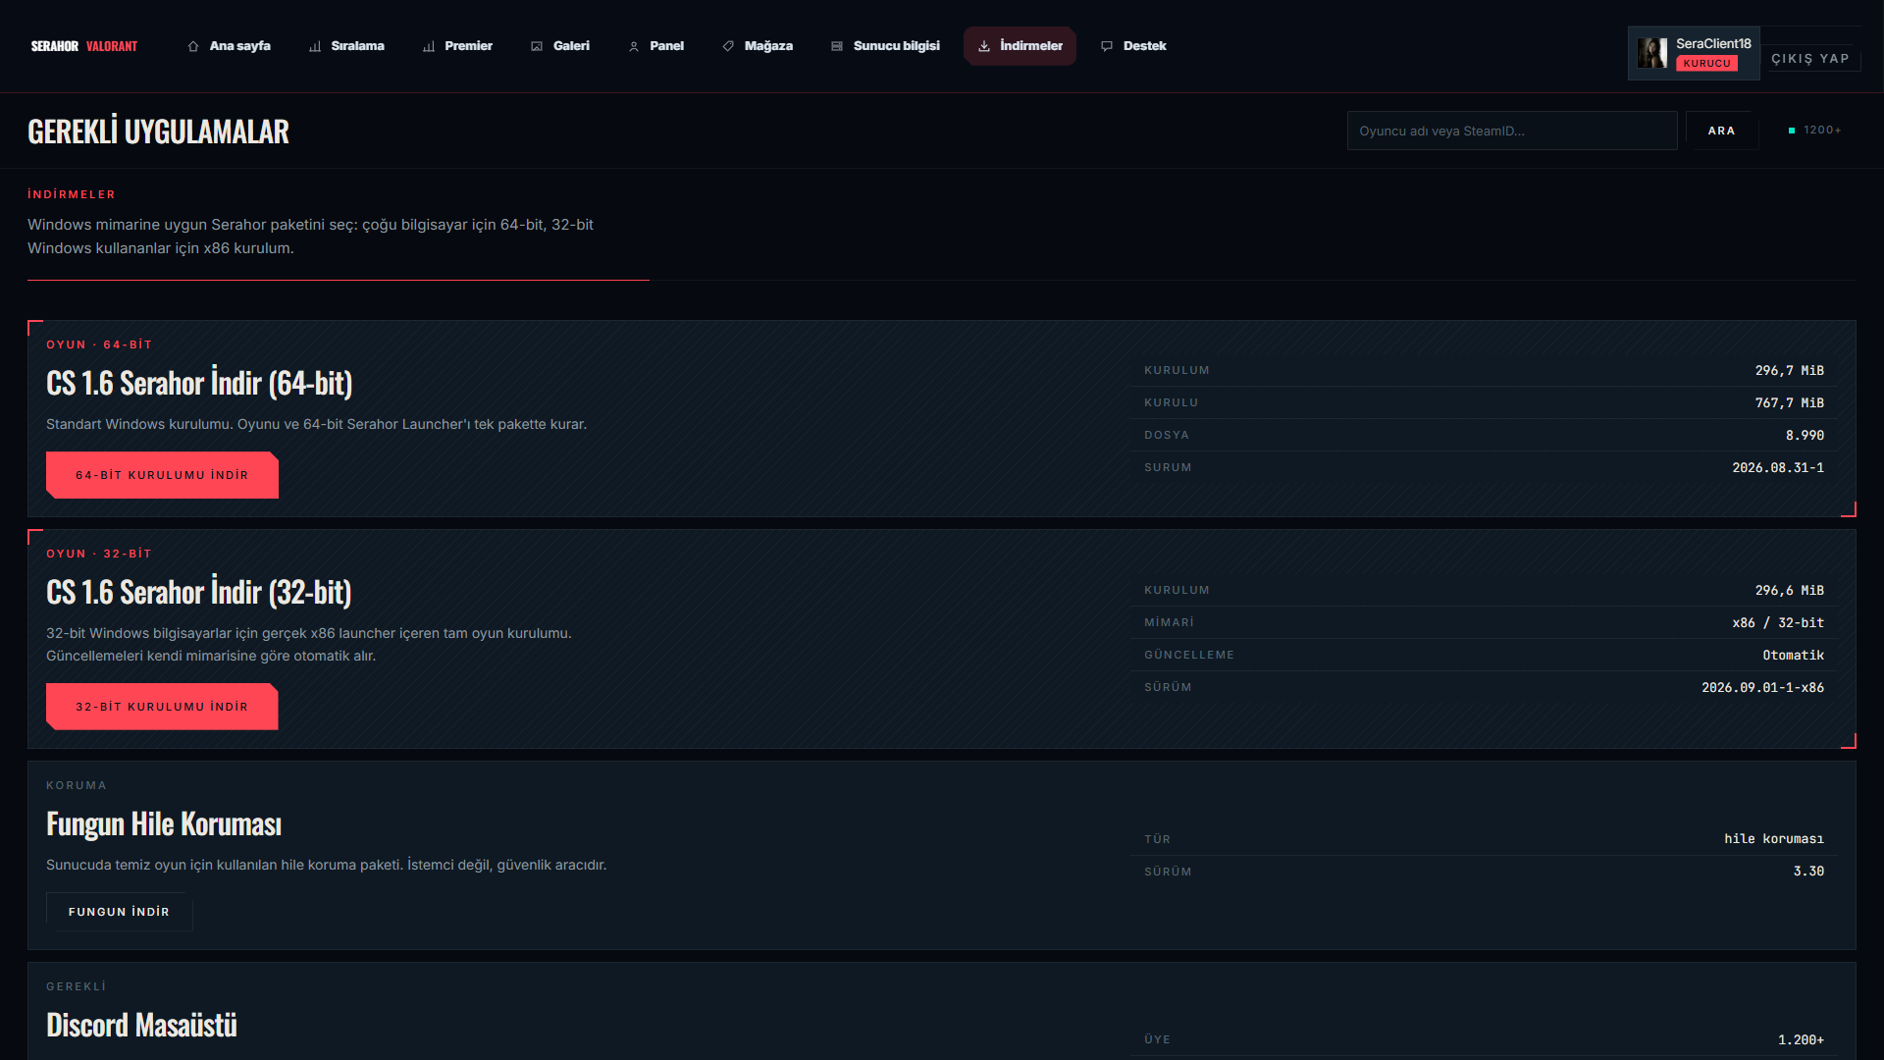Click the SeraClient18 username text
The image size is (1884, 1060).
1713,44
